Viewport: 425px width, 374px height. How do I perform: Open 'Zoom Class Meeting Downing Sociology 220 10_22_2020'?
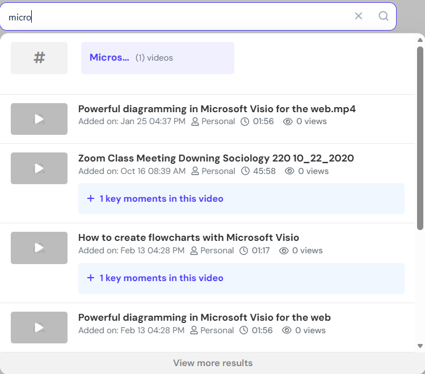coord(216,158)
